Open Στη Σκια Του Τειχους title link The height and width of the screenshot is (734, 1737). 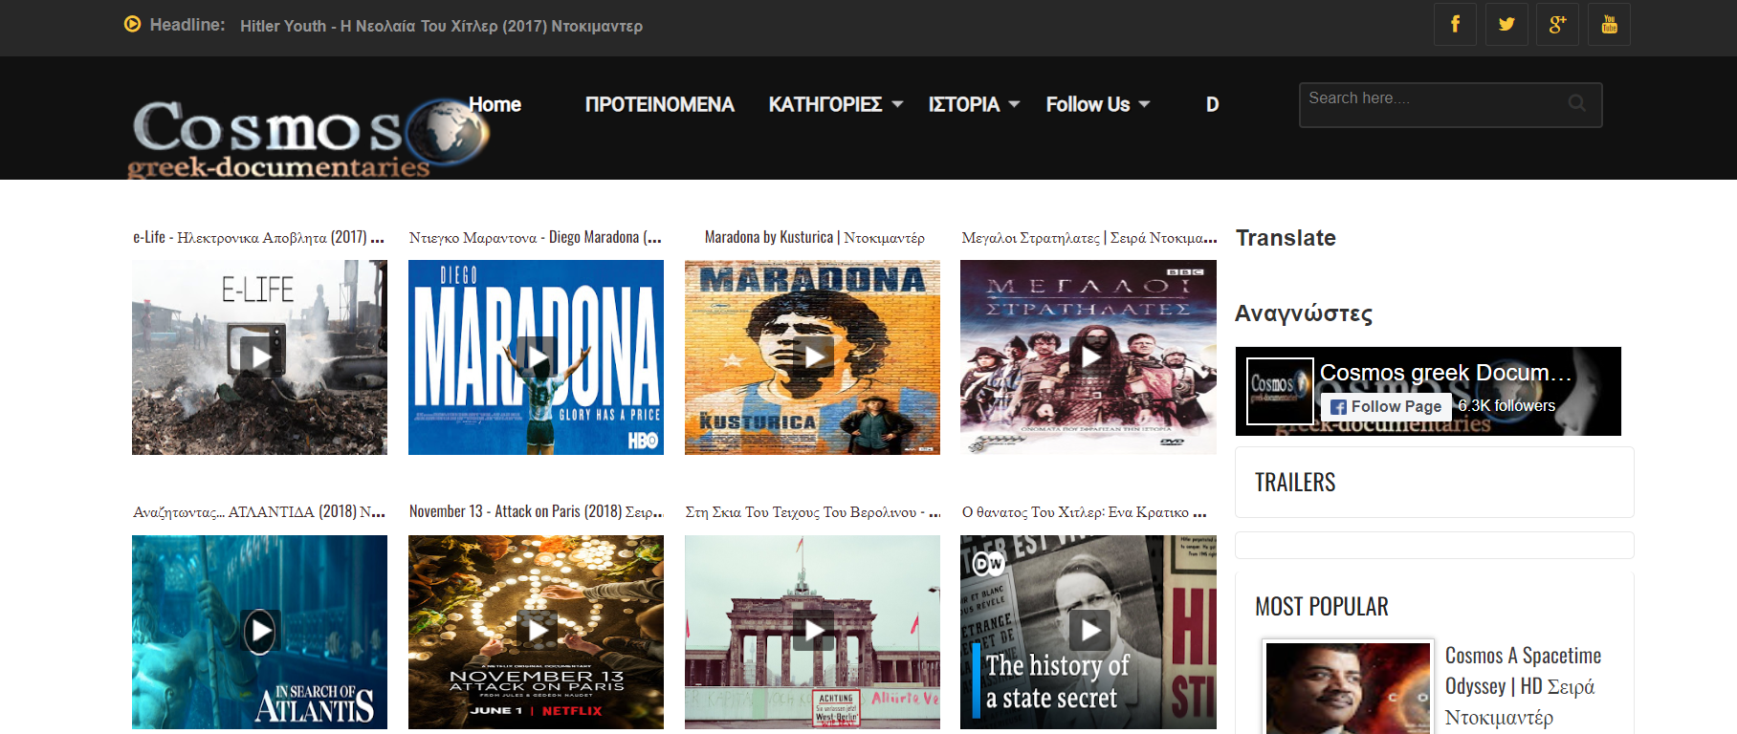coord(813,511)
